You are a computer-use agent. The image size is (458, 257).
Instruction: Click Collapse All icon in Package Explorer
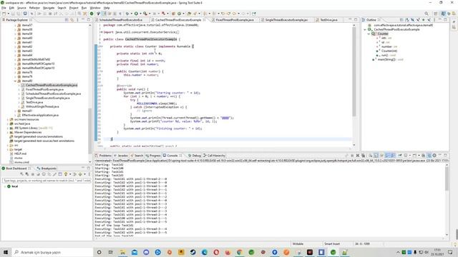click(67, 20)
